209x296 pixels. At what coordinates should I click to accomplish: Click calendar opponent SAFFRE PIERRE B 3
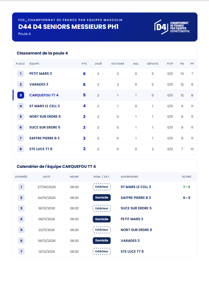136,198
